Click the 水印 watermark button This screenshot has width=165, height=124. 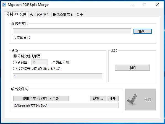point(132,68)
